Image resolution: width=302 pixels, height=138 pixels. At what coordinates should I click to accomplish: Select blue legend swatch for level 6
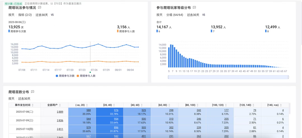(157, 31)
